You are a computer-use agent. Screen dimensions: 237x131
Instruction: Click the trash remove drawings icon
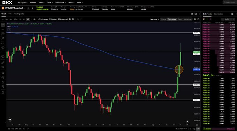3,93
